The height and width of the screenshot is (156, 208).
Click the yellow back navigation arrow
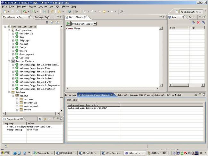point(105,12)
